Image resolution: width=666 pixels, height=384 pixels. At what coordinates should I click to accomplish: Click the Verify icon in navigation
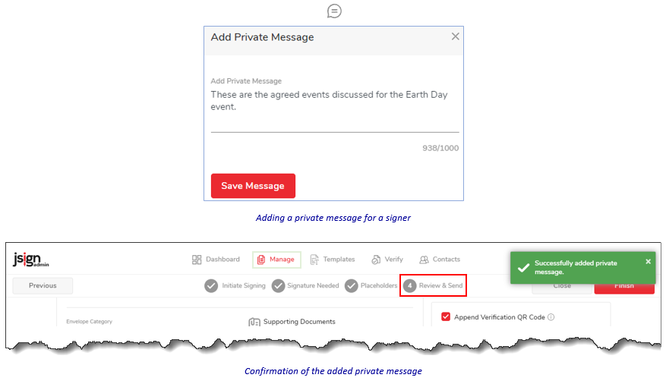376,260
